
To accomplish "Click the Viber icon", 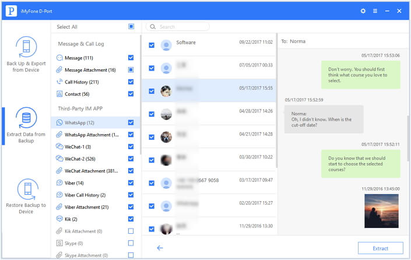I will pos(59,182).
